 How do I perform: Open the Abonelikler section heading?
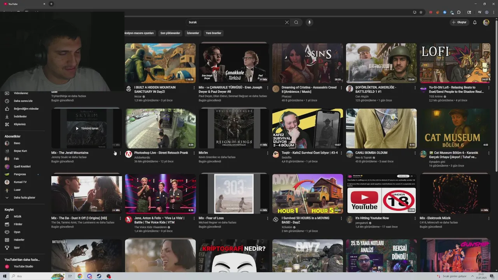coord(12,136)
